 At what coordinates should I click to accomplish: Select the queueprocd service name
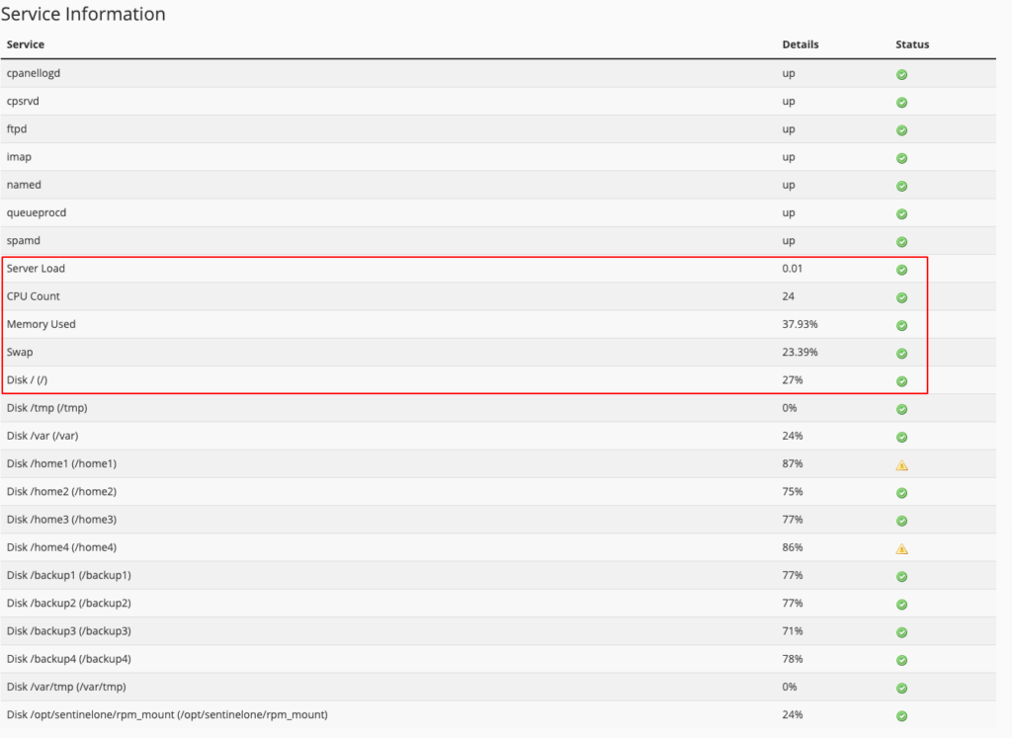[37, 212]
